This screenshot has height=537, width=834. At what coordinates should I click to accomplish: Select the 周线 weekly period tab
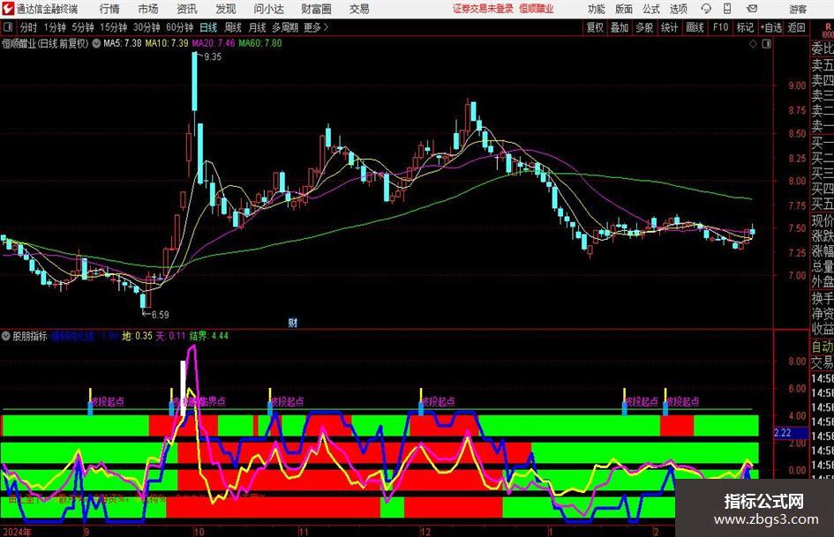click(x=232, y=27)
